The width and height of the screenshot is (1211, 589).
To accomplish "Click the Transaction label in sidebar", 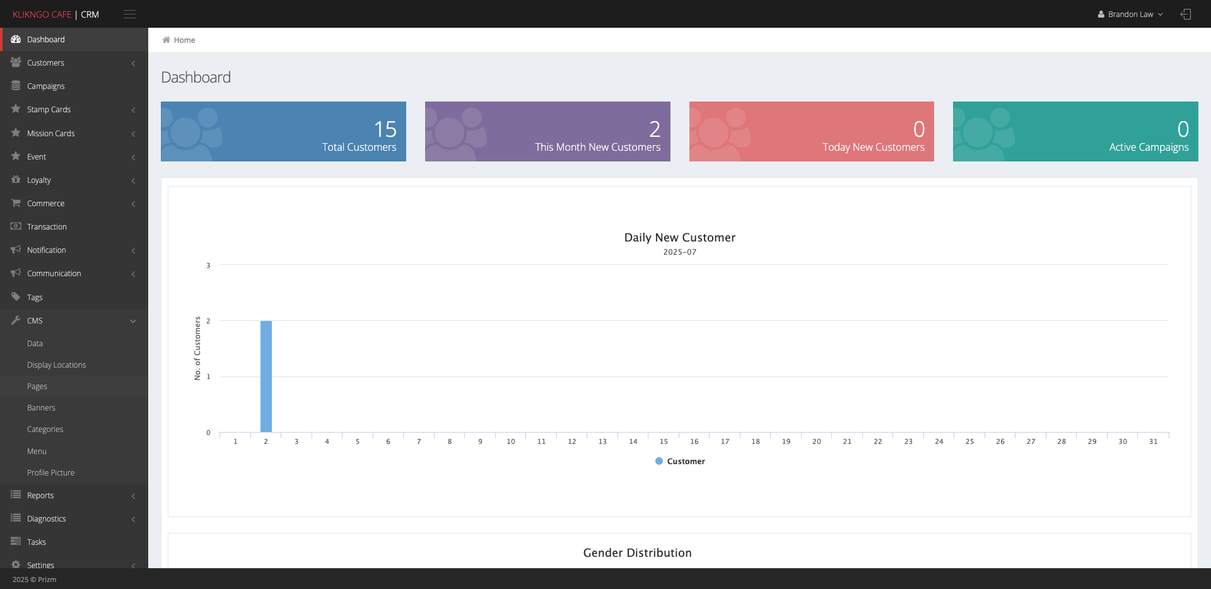I will (47, 226).
